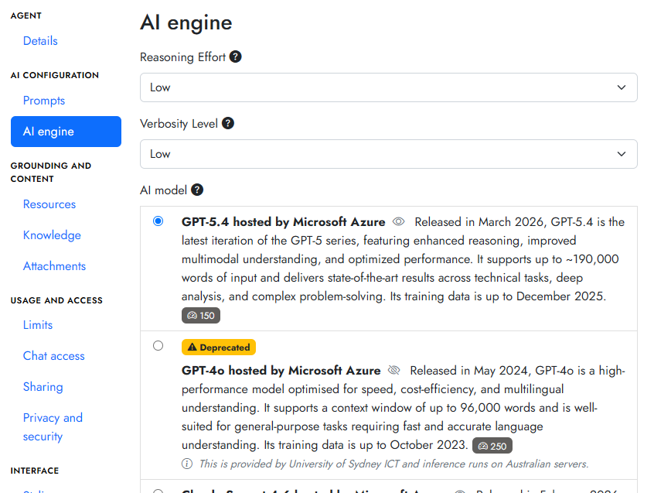
Task: Click the 150 credits gauge badge
Action: click(201, 316)
